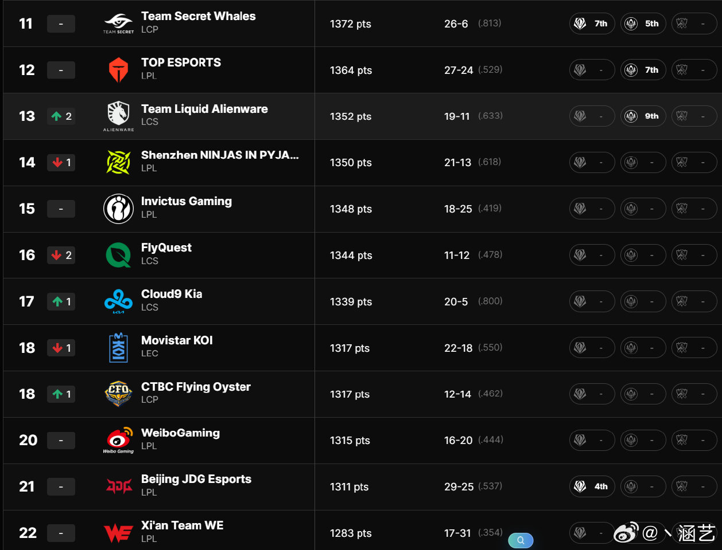Image resolution: width=722 pixels, height=550 pixels.
Task: Click Team Secret Whales 7th place badge
Action: click(592, 23)
